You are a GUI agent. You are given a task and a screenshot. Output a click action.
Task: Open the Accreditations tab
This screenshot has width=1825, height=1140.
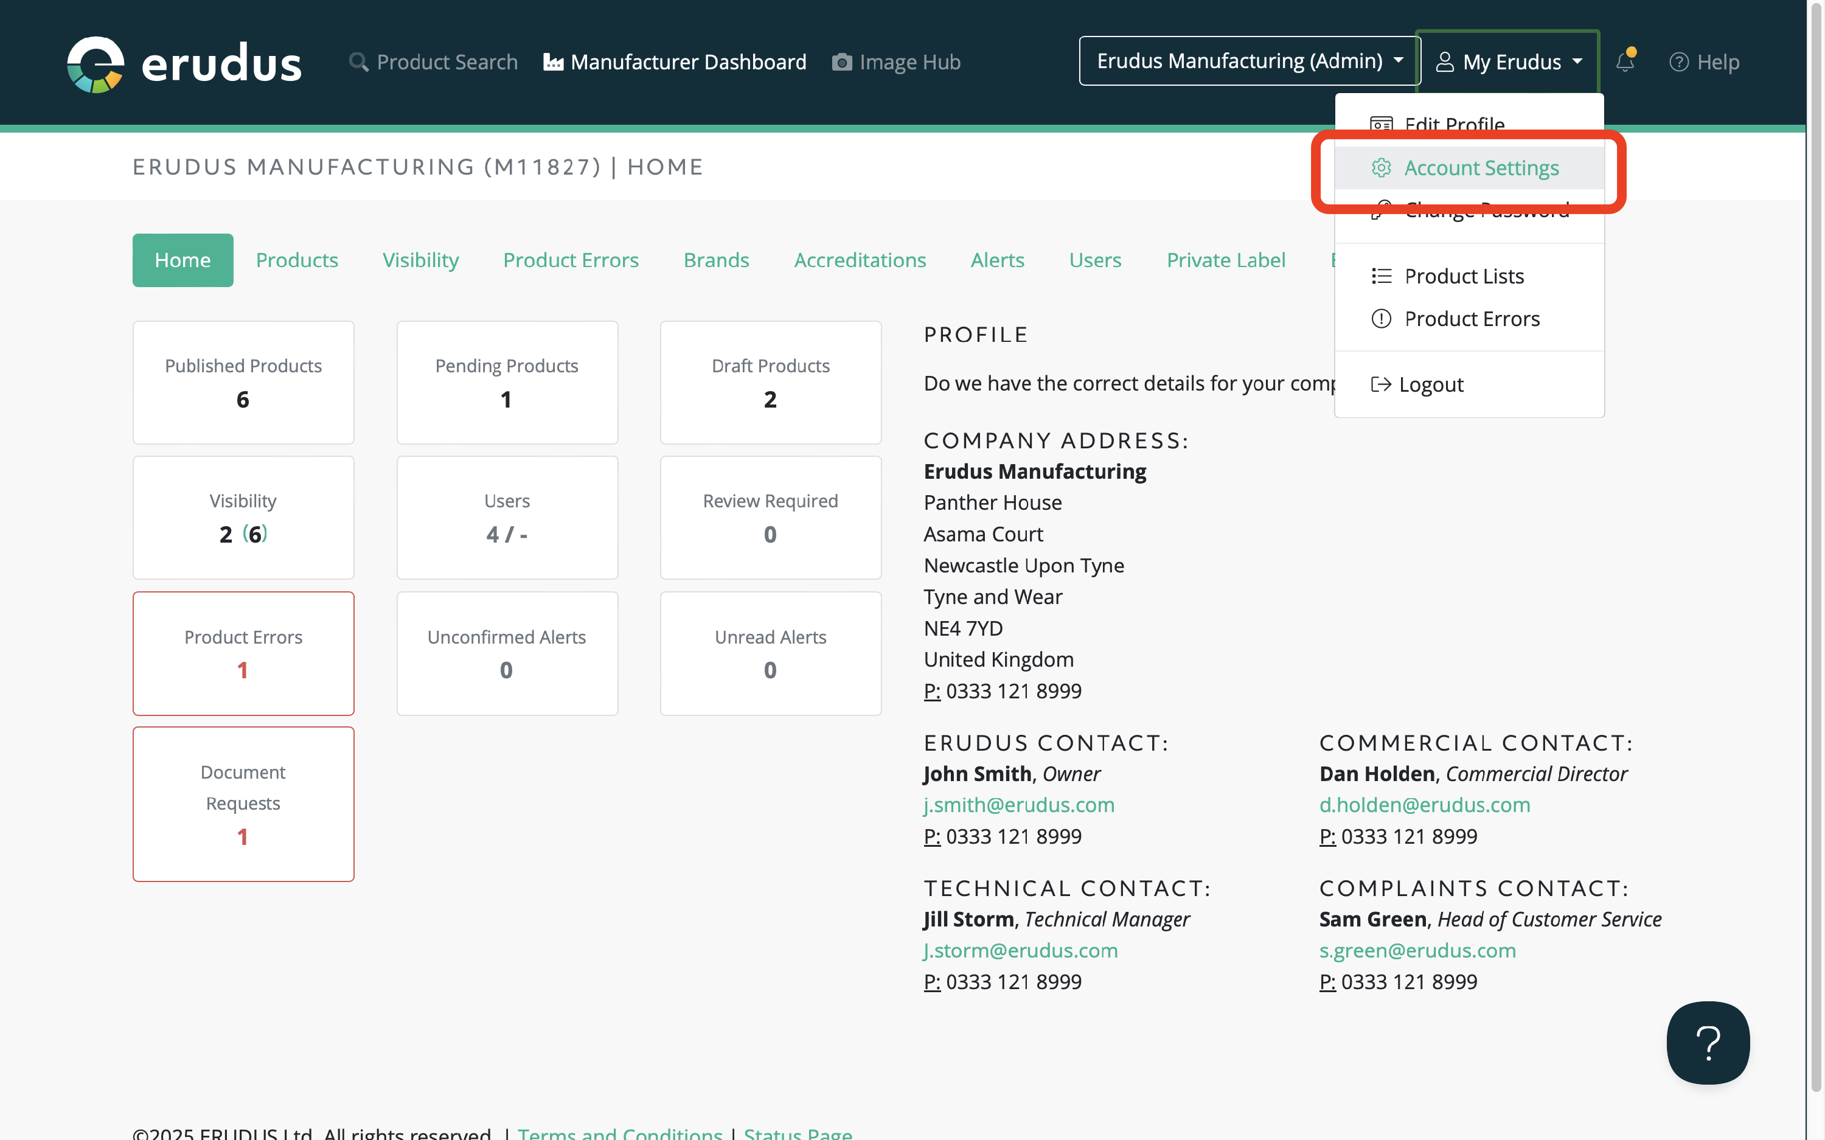point(860,260)
